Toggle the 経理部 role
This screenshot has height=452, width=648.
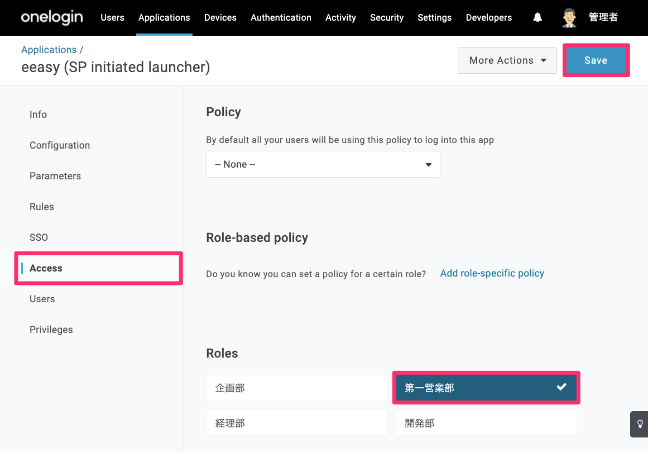[297, 423]
